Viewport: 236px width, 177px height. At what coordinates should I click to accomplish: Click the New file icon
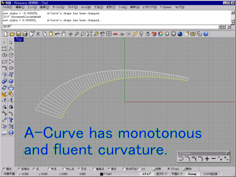point(5,34)
